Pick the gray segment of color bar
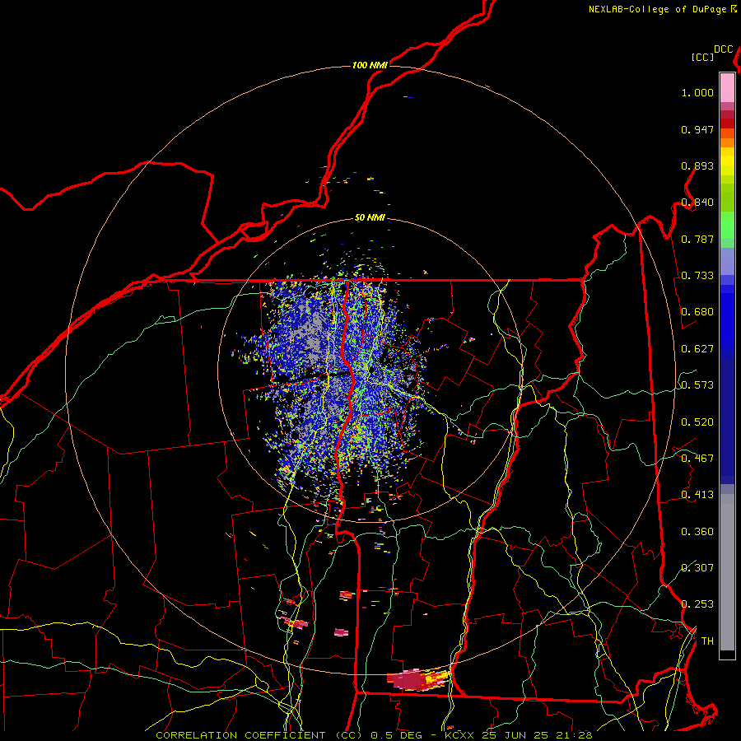741x741 pixels. click(727, 576)
